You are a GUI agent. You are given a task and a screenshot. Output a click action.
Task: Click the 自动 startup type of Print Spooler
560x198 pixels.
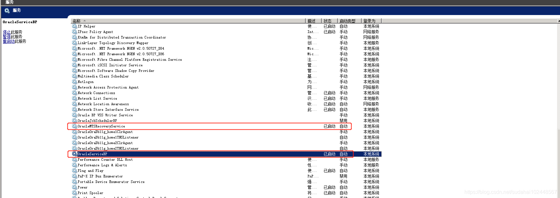[344, 193]
